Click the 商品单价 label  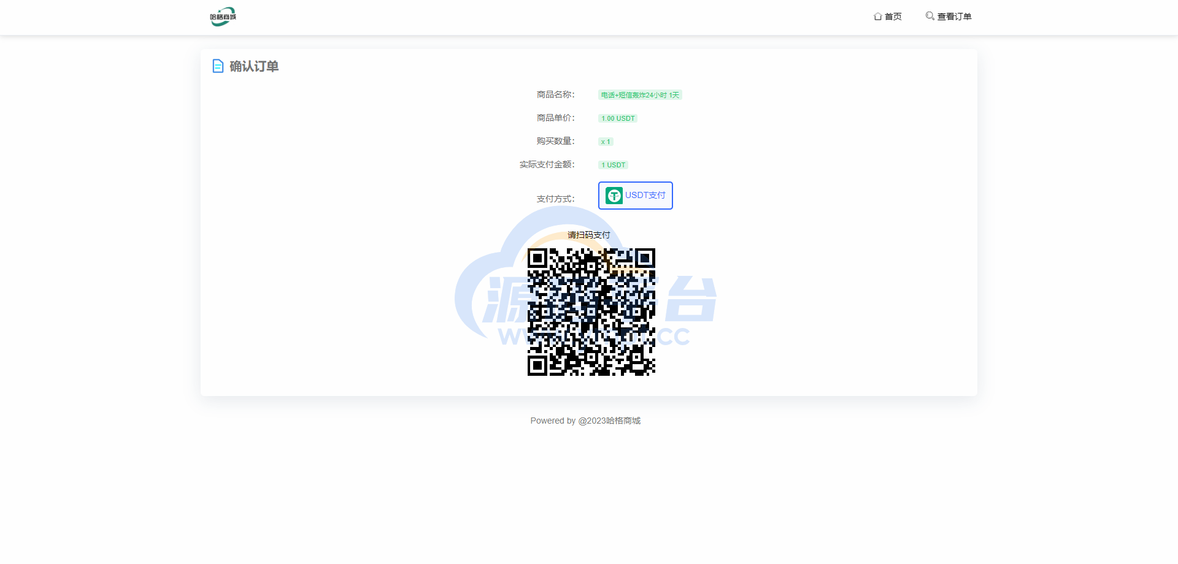[556, 118]
